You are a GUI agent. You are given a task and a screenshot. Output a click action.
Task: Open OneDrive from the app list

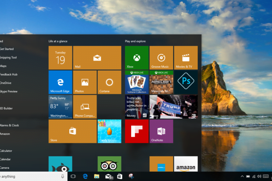[x=6, y=83]
